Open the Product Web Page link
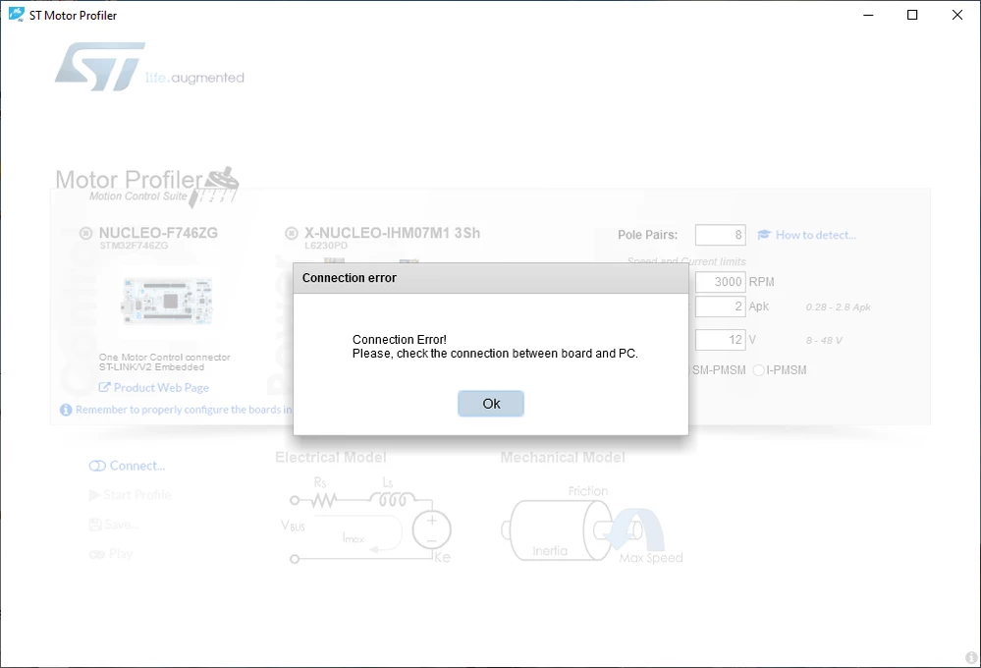Viewport: 981px width, 668px height. pyautogui.click(x=161, y=388)
